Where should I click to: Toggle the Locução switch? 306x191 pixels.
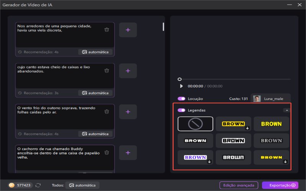point(181,99)
